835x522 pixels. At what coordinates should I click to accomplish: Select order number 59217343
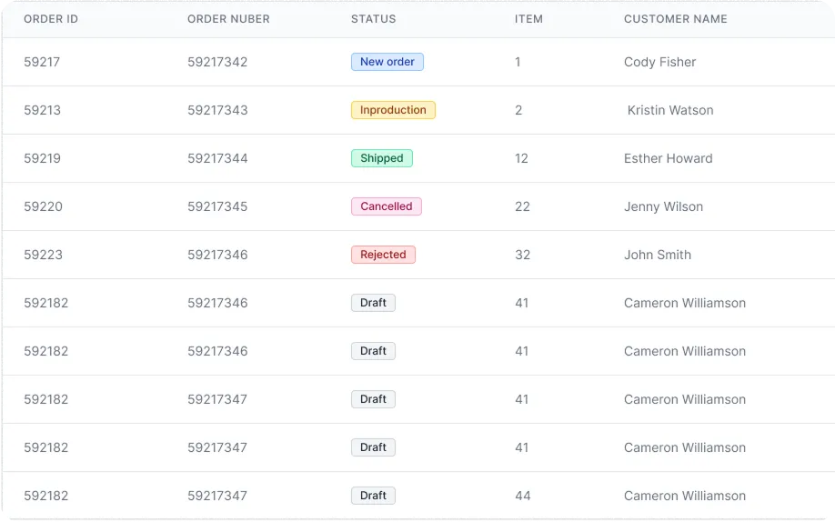(217, 110)
